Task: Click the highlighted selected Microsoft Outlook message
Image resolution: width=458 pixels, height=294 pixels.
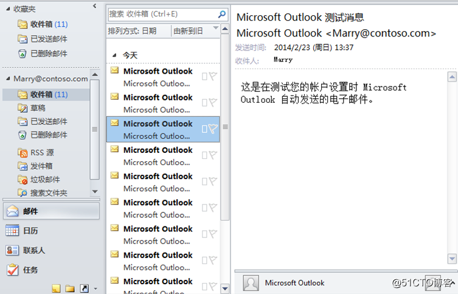Action: [x=163, y=130]
